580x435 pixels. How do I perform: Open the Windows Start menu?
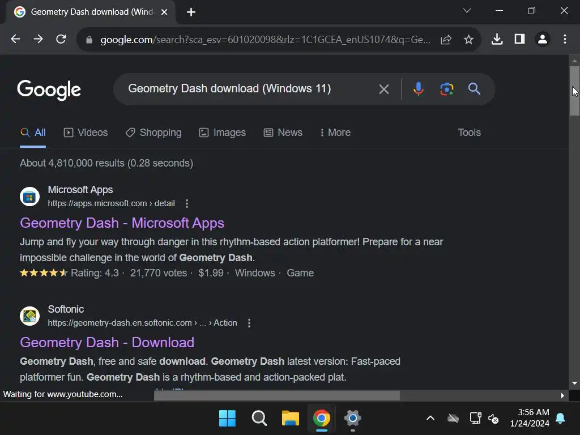pyautogui.click(x=227, y=419)
